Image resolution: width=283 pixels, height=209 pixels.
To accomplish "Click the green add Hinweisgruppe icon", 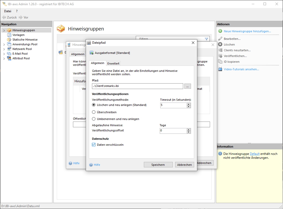I will point(220,31).
